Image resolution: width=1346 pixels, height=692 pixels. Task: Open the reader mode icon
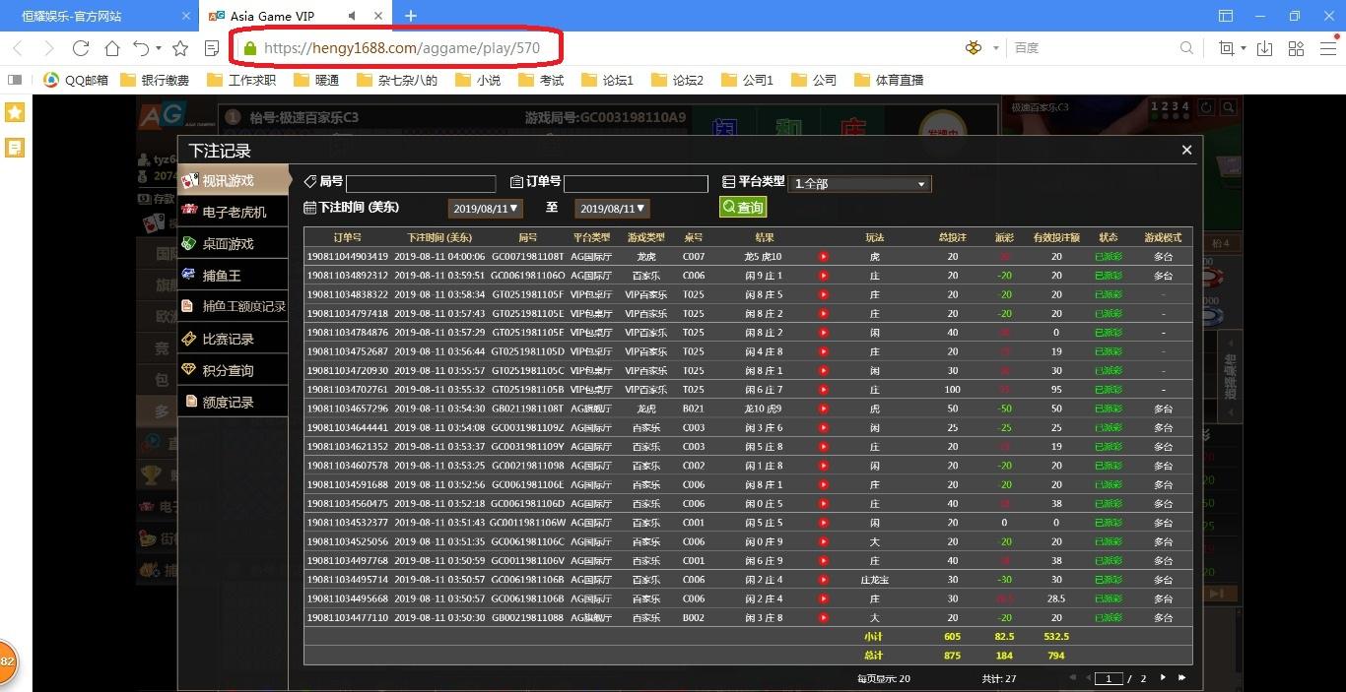click(212, 48)
